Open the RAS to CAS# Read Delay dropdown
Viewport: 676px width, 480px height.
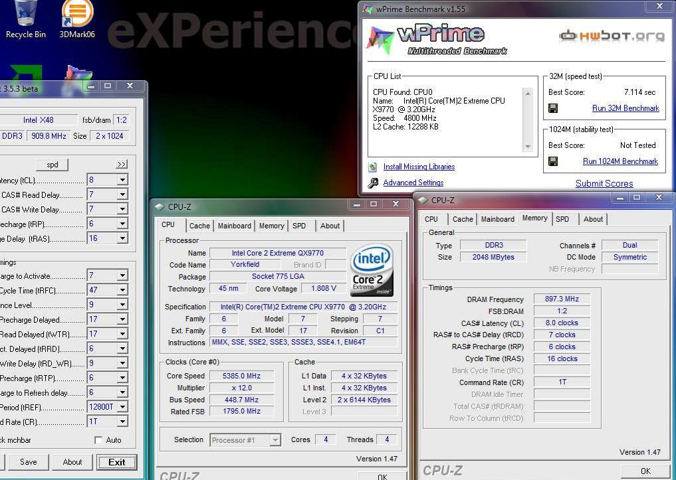[122, 195]
